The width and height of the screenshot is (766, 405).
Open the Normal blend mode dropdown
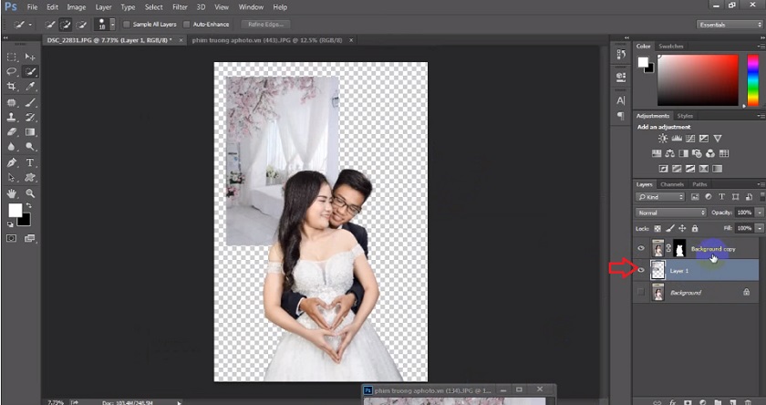[x=671, y=213]
